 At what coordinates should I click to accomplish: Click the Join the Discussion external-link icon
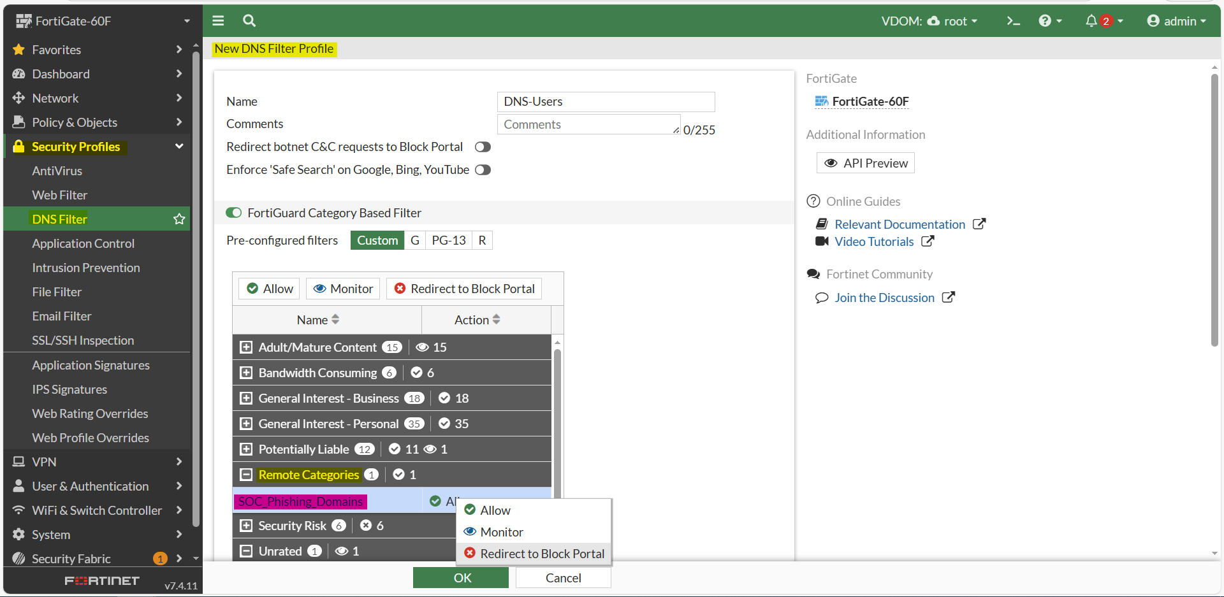tap(949, 298)
